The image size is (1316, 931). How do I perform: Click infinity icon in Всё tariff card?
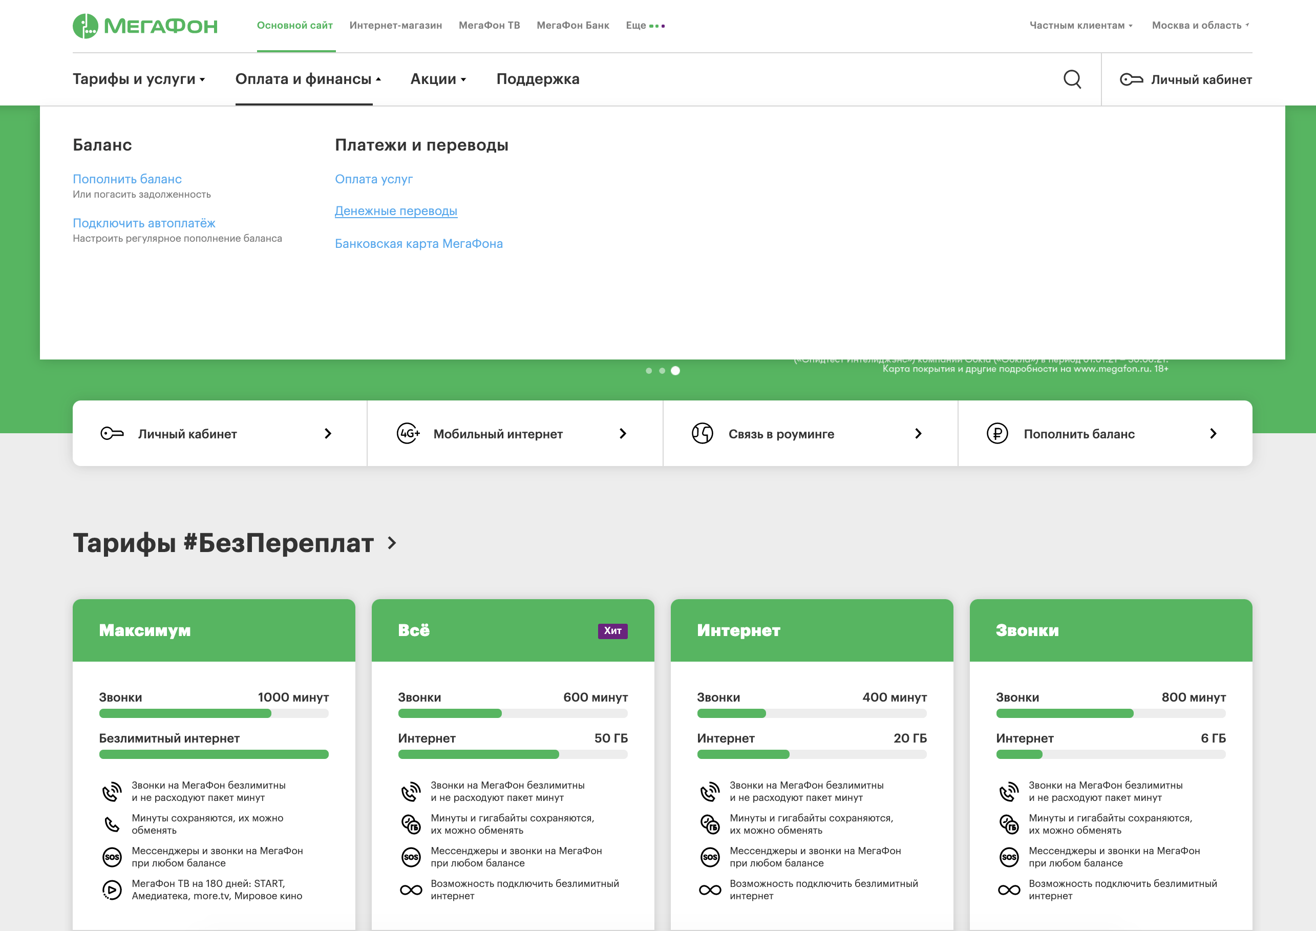click(411, 890)
